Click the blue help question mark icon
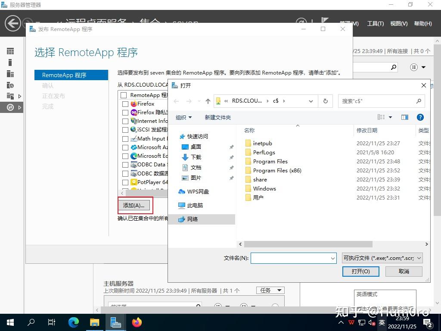The height and width of the screenshot is (331, 441). (420, 117)
